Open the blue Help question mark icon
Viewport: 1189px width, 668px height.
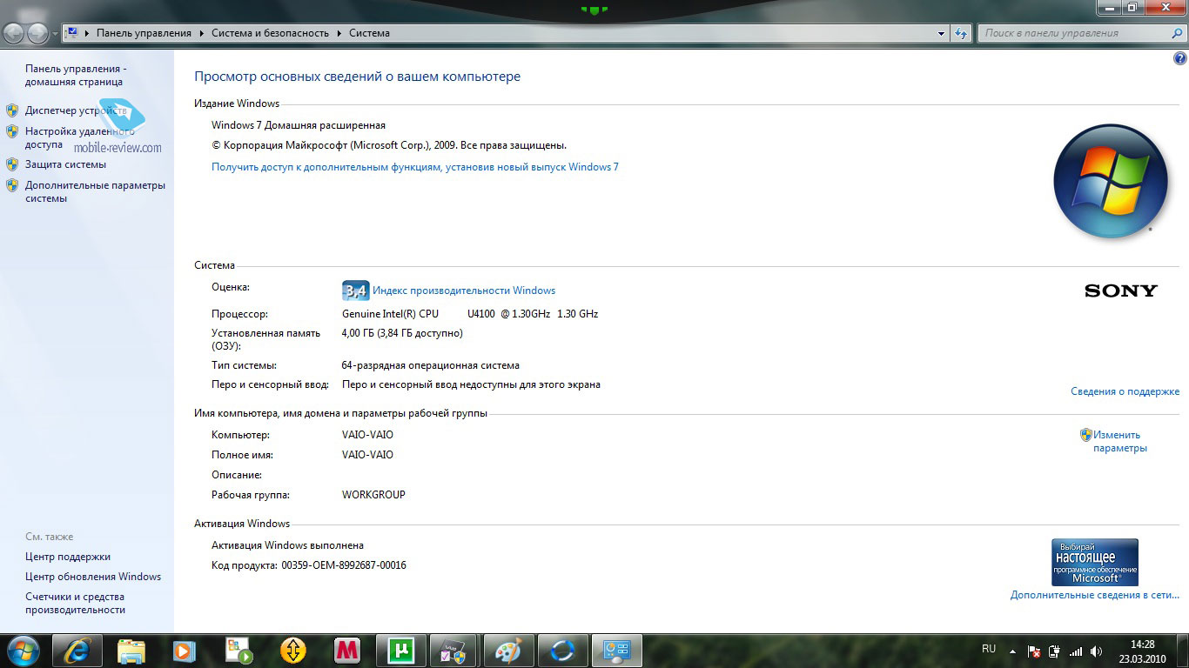coord(1180,59)
